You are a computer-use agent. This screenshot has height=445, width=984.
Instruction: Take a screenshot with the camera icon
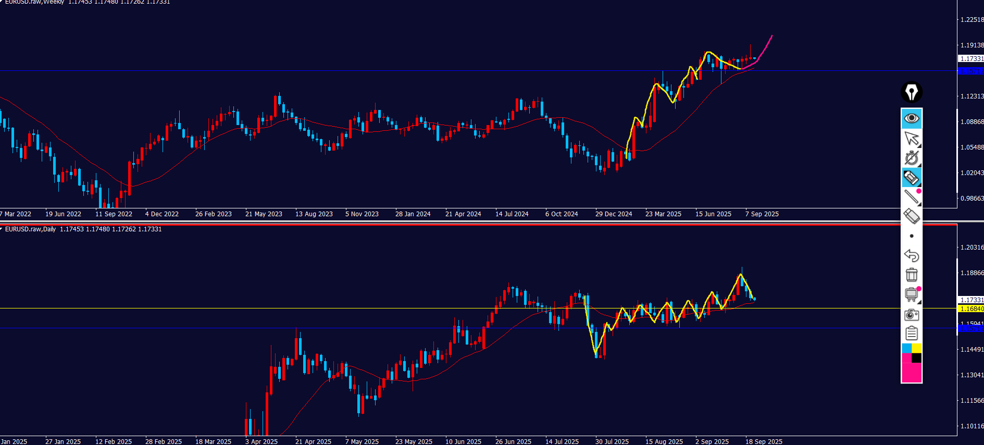pyautogui.click(x=911, y=314)
